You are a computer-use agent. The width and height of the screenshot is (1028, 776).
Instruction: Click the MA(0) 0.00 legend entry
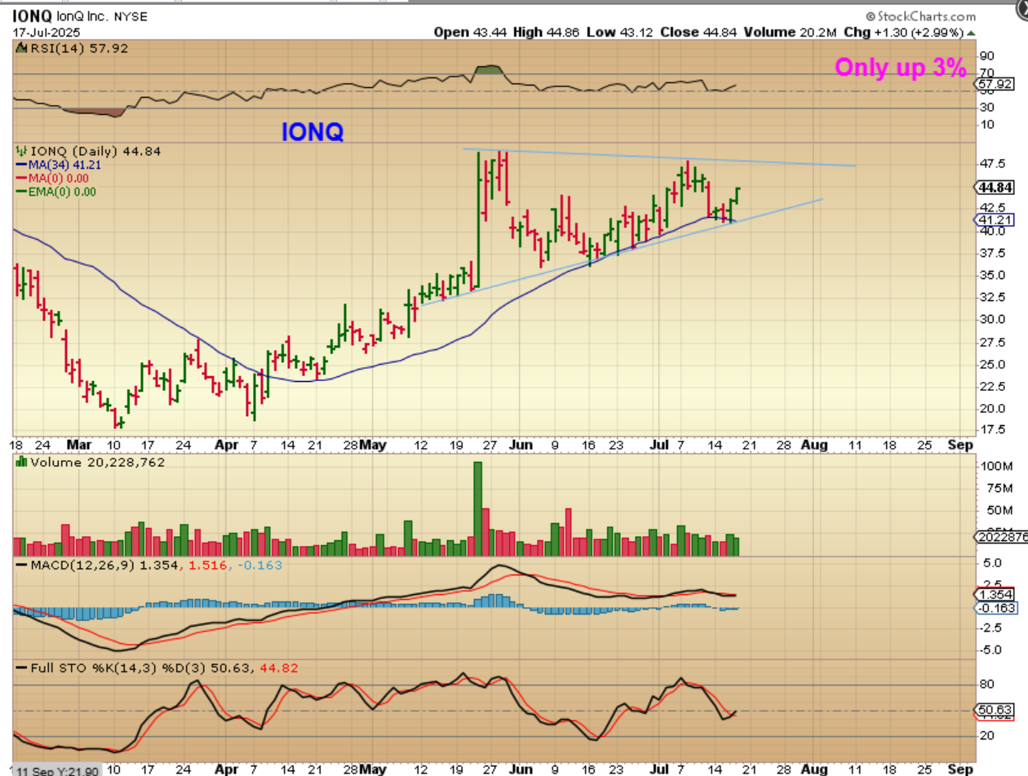point(53,178)
